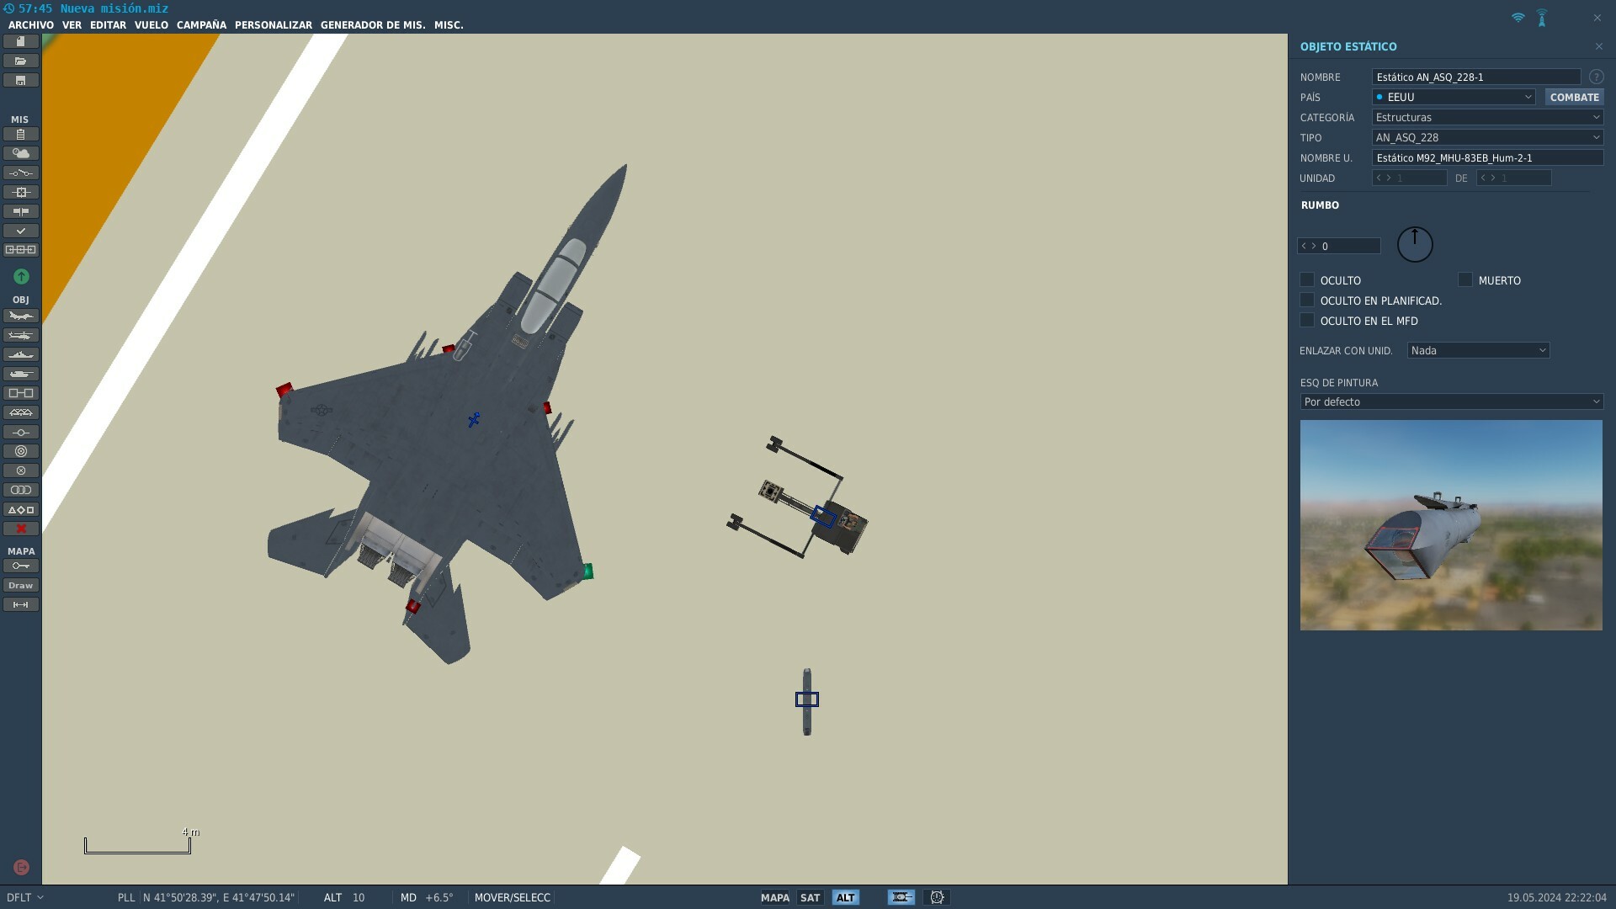The height and width of the screenshot is (909, 1616).
Task: Select the place ground vehicle tool
Action: pyautogui.click(x=20, y=374)
